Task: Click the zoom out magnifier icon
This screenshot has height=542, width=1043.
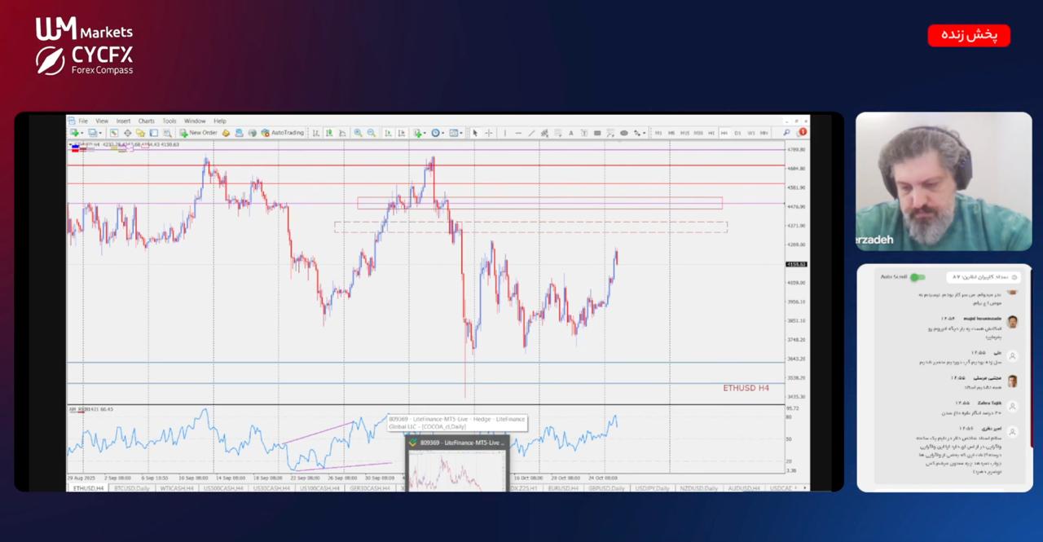Action: [371, 133]
